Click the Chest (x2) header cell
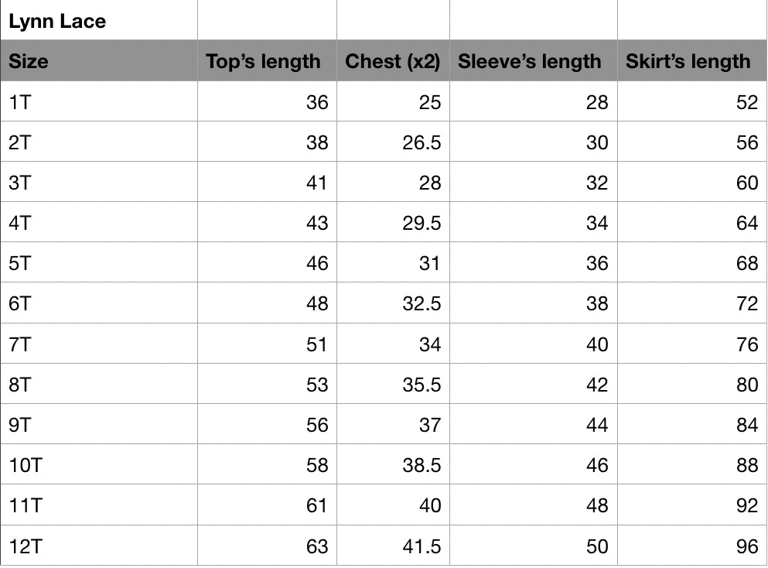The height and width of the screenshot is (568, 768). [x=392, y=61]
